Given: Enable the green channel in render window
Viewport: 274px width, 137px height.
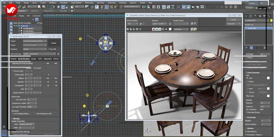Looking at the screenshot, I should (157, 29).
